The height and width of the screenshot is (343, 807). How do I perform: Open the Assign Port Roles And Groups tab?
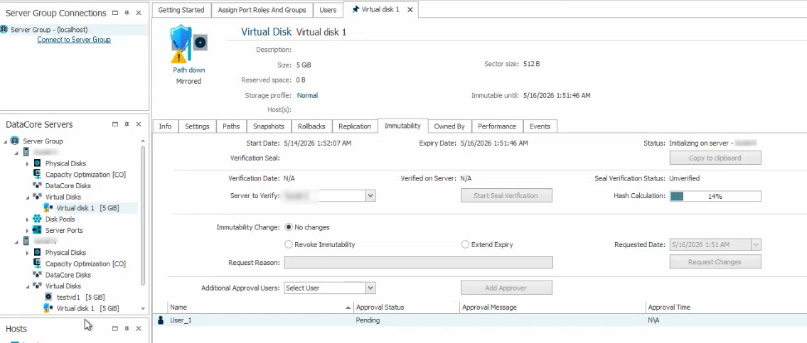click(x=262, y=10)
